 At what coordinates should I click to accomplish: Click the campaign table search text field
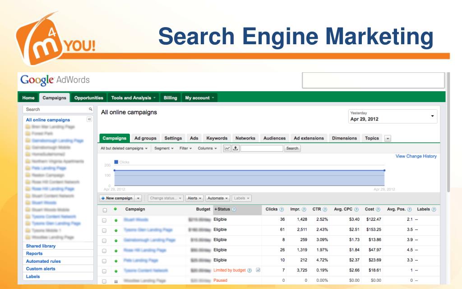[x=262, y=148]
